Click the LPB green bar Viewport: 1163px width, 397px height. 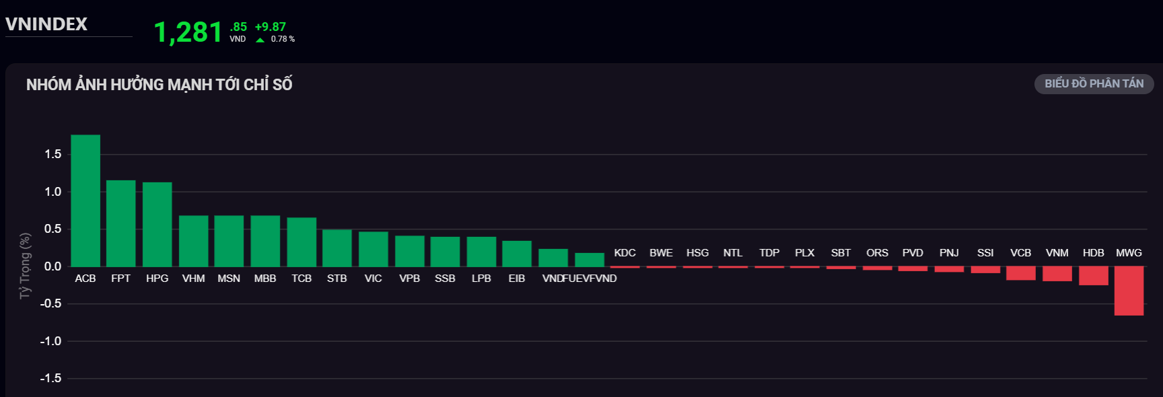click(481, 252)
